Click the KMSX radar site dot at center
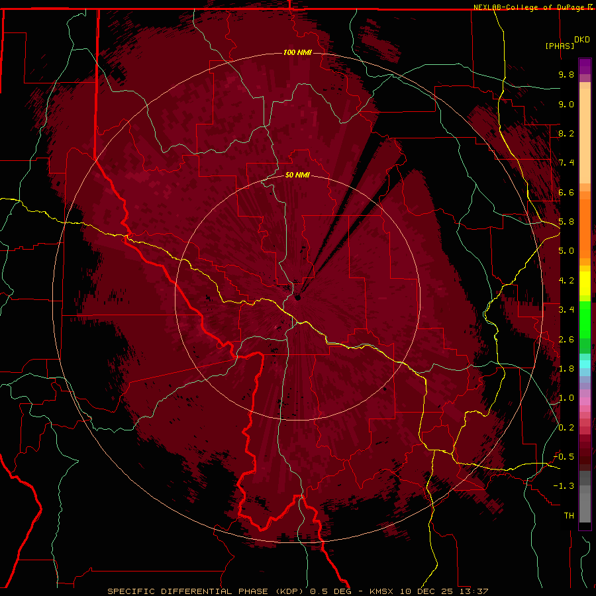The image size is (596, 596). coord(297,297)
